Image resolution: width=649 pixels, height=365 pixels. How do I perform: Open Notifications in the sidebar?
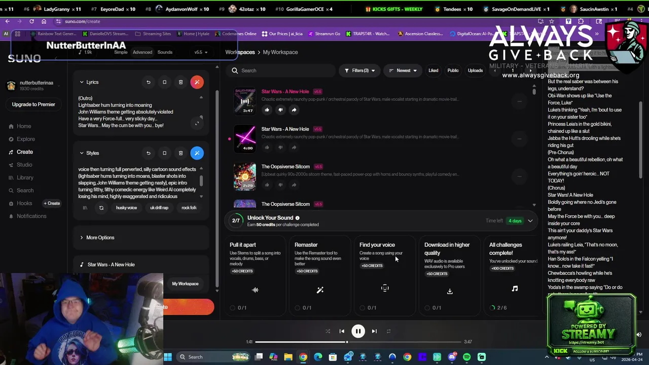[x=31, y=216]
